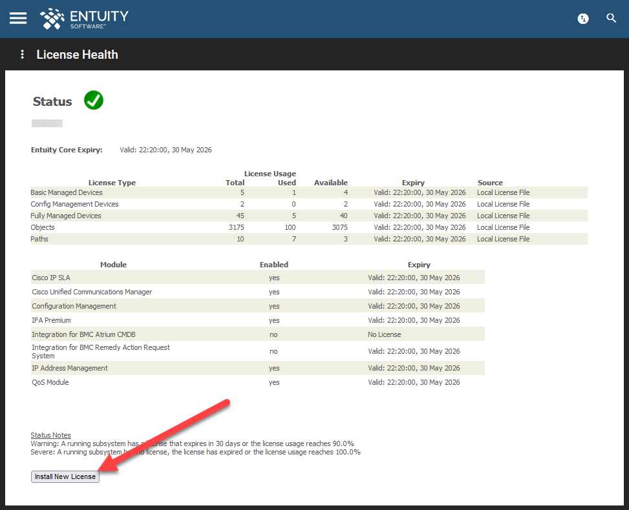Click the Entuity Core Expiry label

coord(67,150)
